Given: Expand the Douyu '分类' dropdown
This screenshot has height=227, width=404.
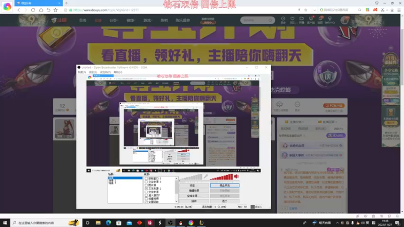Looking at the screenshot, I should click(114, 20).
